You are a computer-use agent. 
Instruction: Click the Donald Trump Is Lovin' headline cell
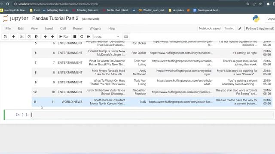(x=107, y=53)
